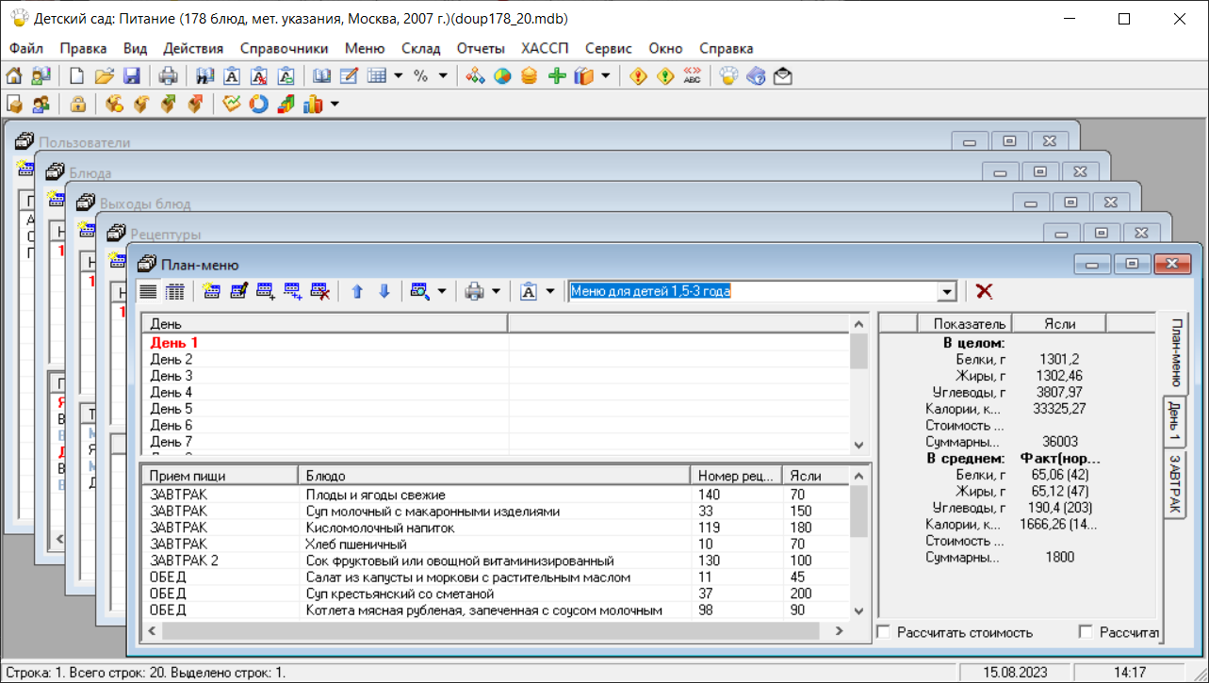Expand the font A dropdown arrow in План-меню

(549, 292)
